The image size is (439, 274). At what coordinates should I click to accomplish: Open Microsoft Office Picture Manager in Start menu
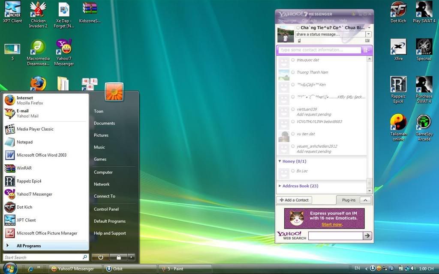pyautogui.click(x=45, y=233)
